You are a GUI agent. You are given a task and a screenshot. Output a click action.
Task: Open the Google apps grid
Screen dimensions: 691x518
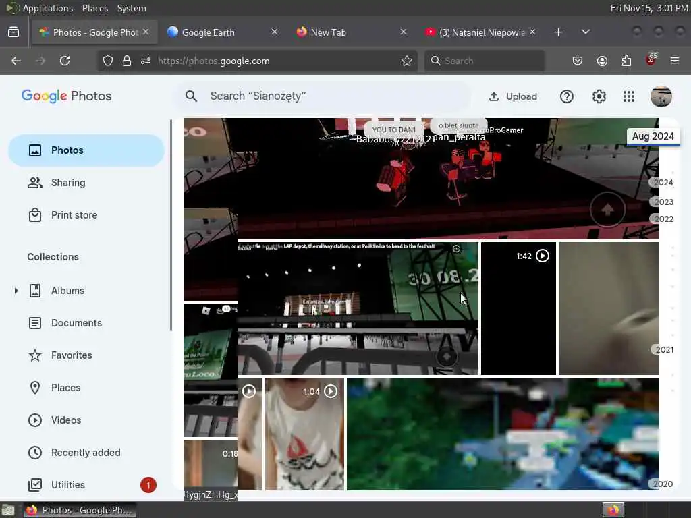(629, 96)
